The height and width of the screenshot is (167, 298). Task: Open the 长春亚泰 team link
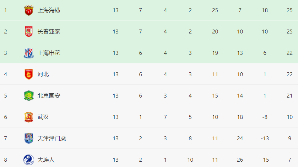(49, 32)
